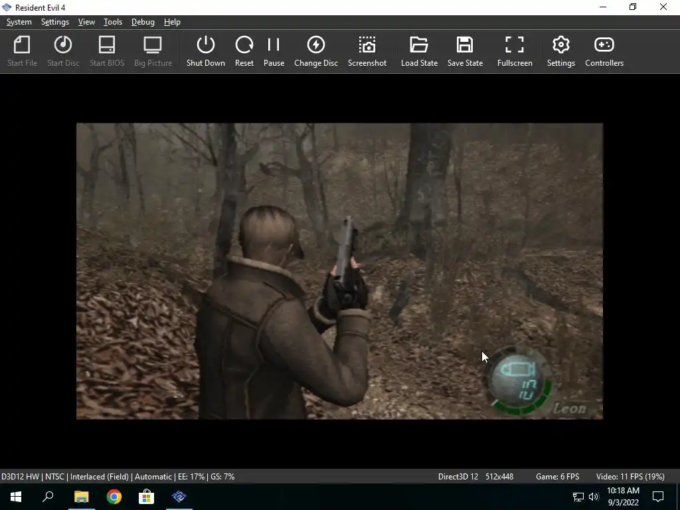The width and height of the screenshot is (680, 510).
Task: Click the Game: 6 FPS status text
Action: [x=557, y=477]
